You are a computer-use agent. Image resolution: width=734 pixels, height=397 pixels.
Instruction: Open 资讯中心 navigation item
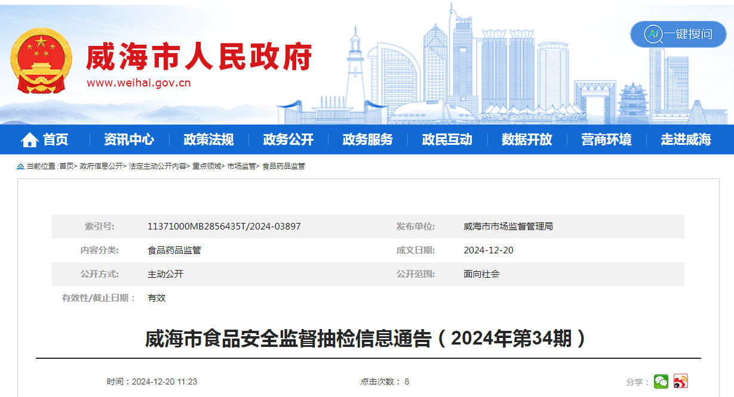(129, 139)
